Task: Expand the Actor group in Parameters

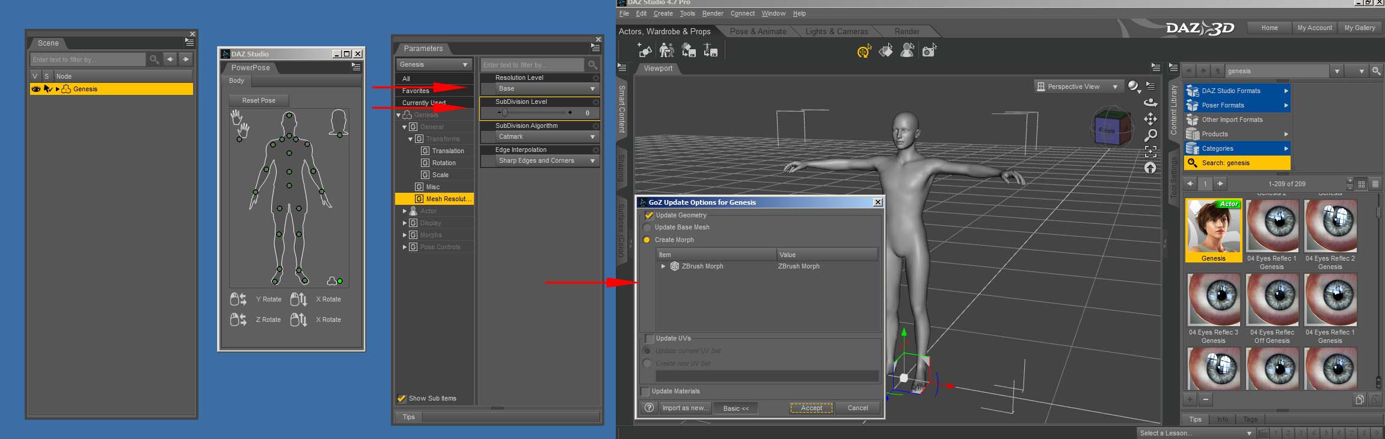Action: pos(405,211)
